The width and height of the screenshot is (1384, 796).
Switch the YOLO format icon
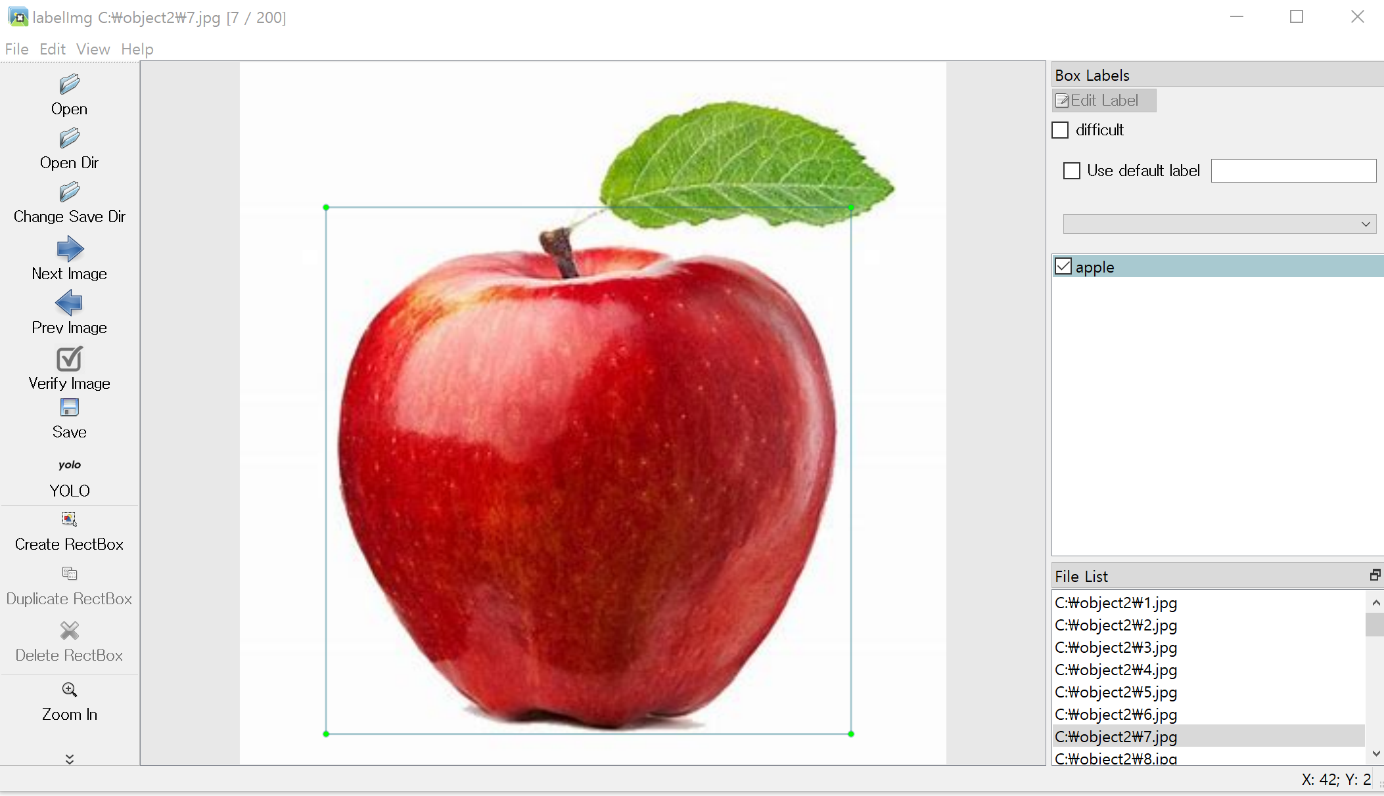pyautogui.click(x=69, y=465)
